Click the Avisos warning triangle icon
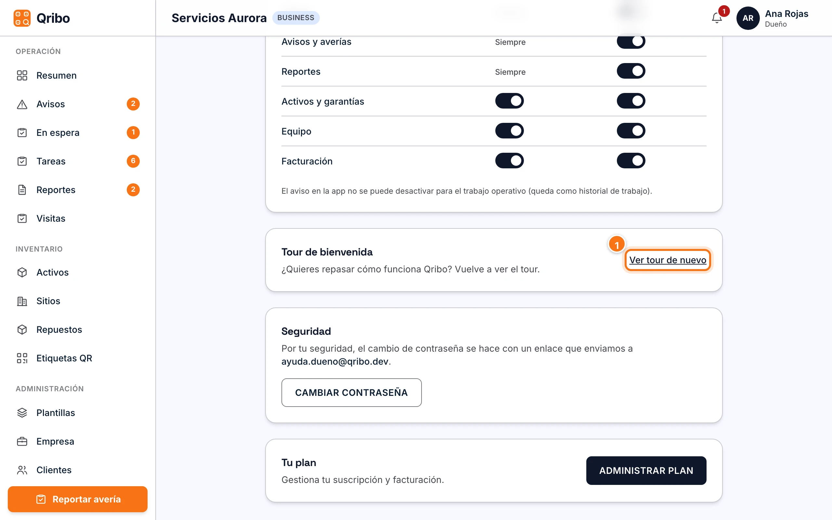The image size is (832, 520). click(22, 104)
